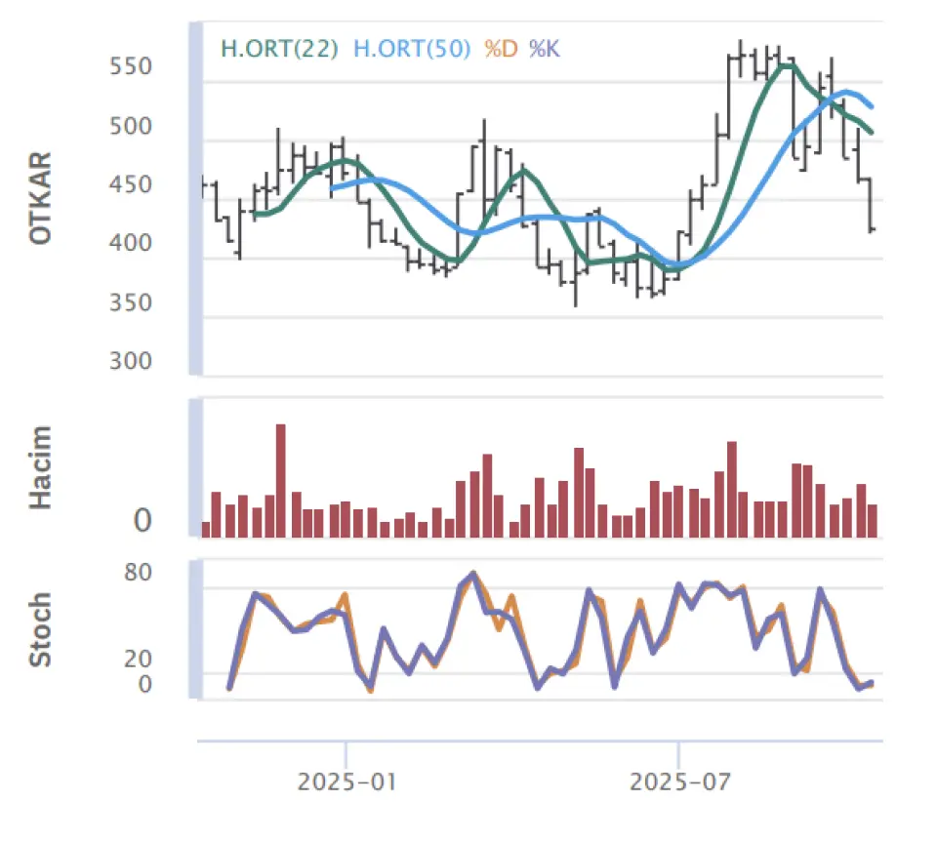This screenshot has height=842, width=937.
Task: Select the OTKAR axis title
Action: (41, 198)
